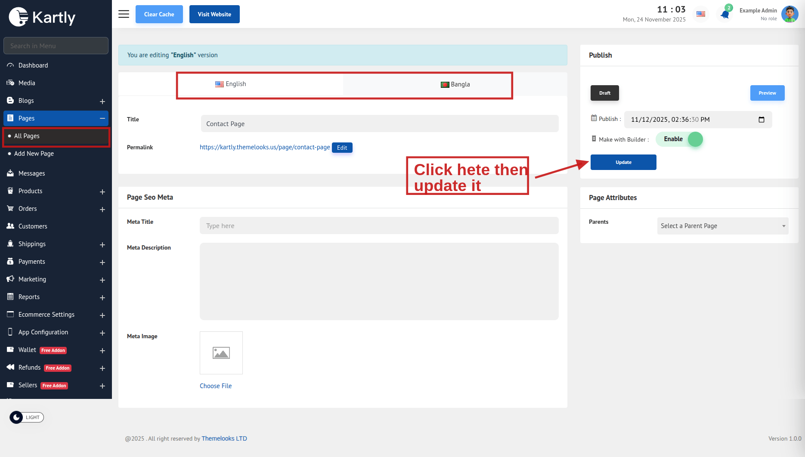Click the blue Update button
The height and width of the screenshot is (457, 805).
coord(623,162)
